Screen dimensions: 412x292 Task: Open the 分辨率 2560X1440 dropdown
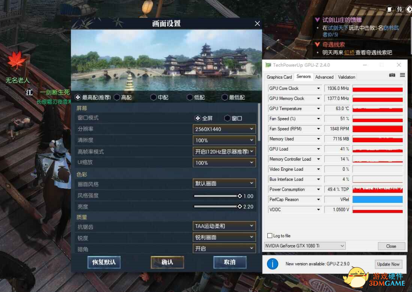[224, 129]
